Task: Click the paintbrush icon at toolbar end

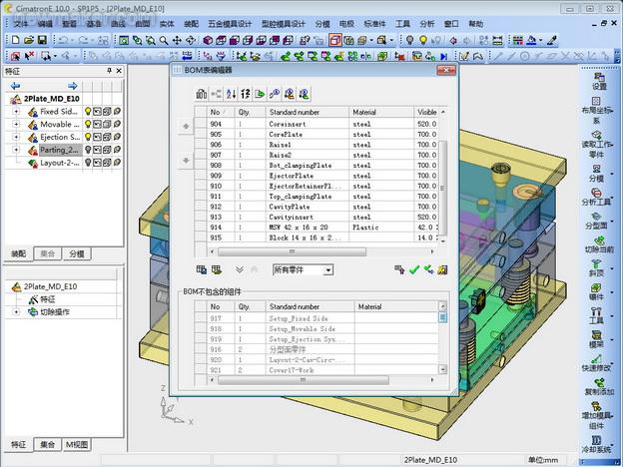Action: coord(551,40)
